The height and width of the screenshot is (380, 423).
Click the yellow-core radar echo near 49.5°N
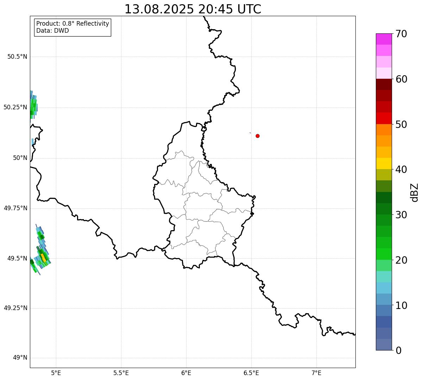point(43,257)
